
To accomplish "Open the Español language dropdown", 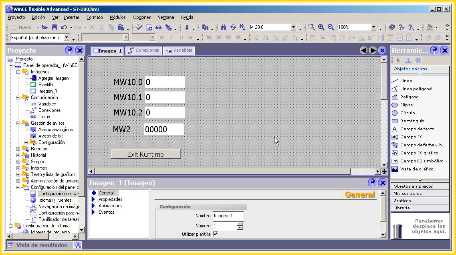I will click(67, 38).
